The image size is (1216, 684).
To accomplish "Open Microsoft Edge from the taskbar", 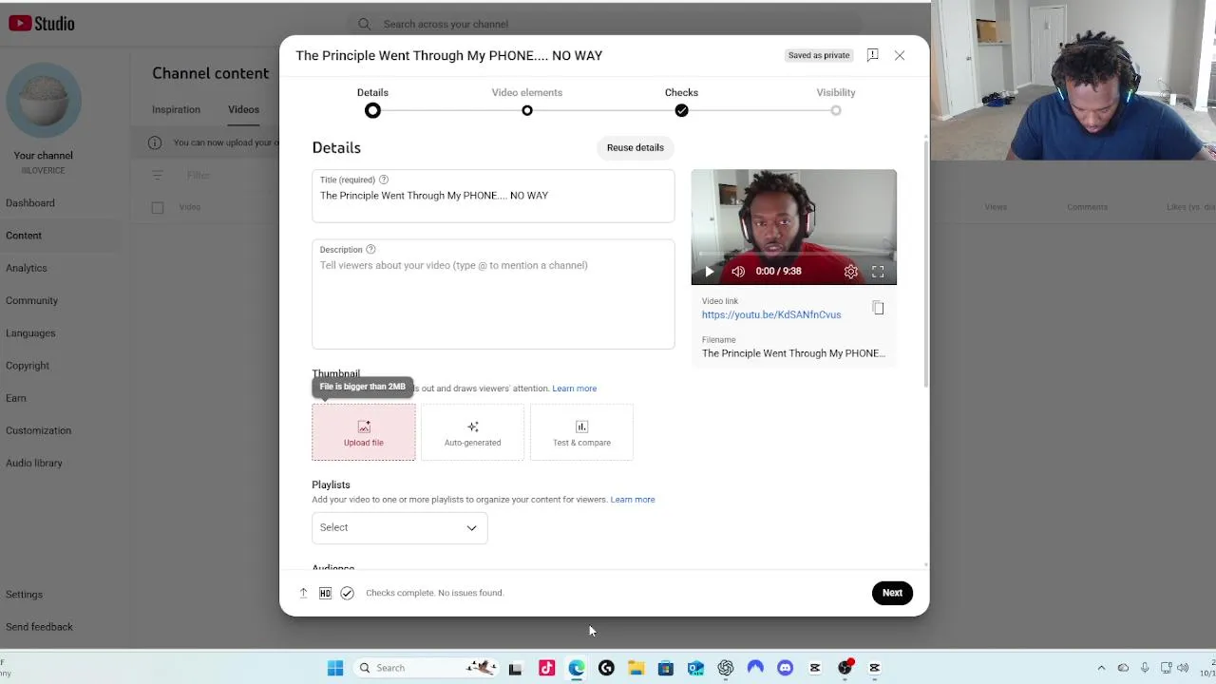I will [577, 668].
